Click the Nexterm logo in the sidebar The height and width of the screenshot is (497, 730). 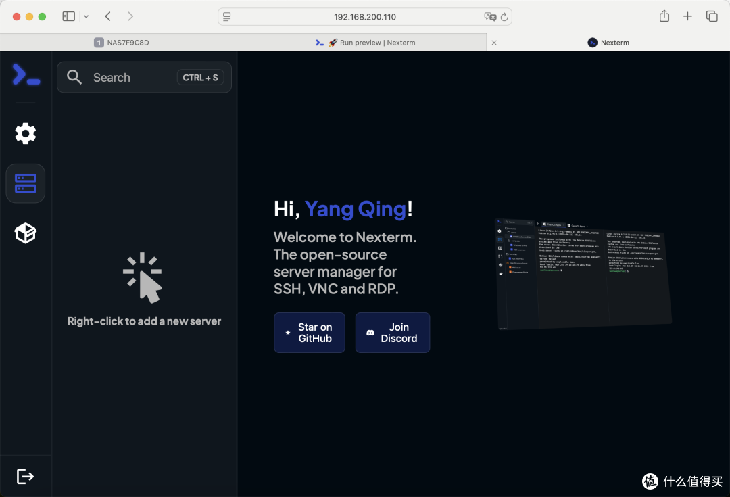click(25, 74)
